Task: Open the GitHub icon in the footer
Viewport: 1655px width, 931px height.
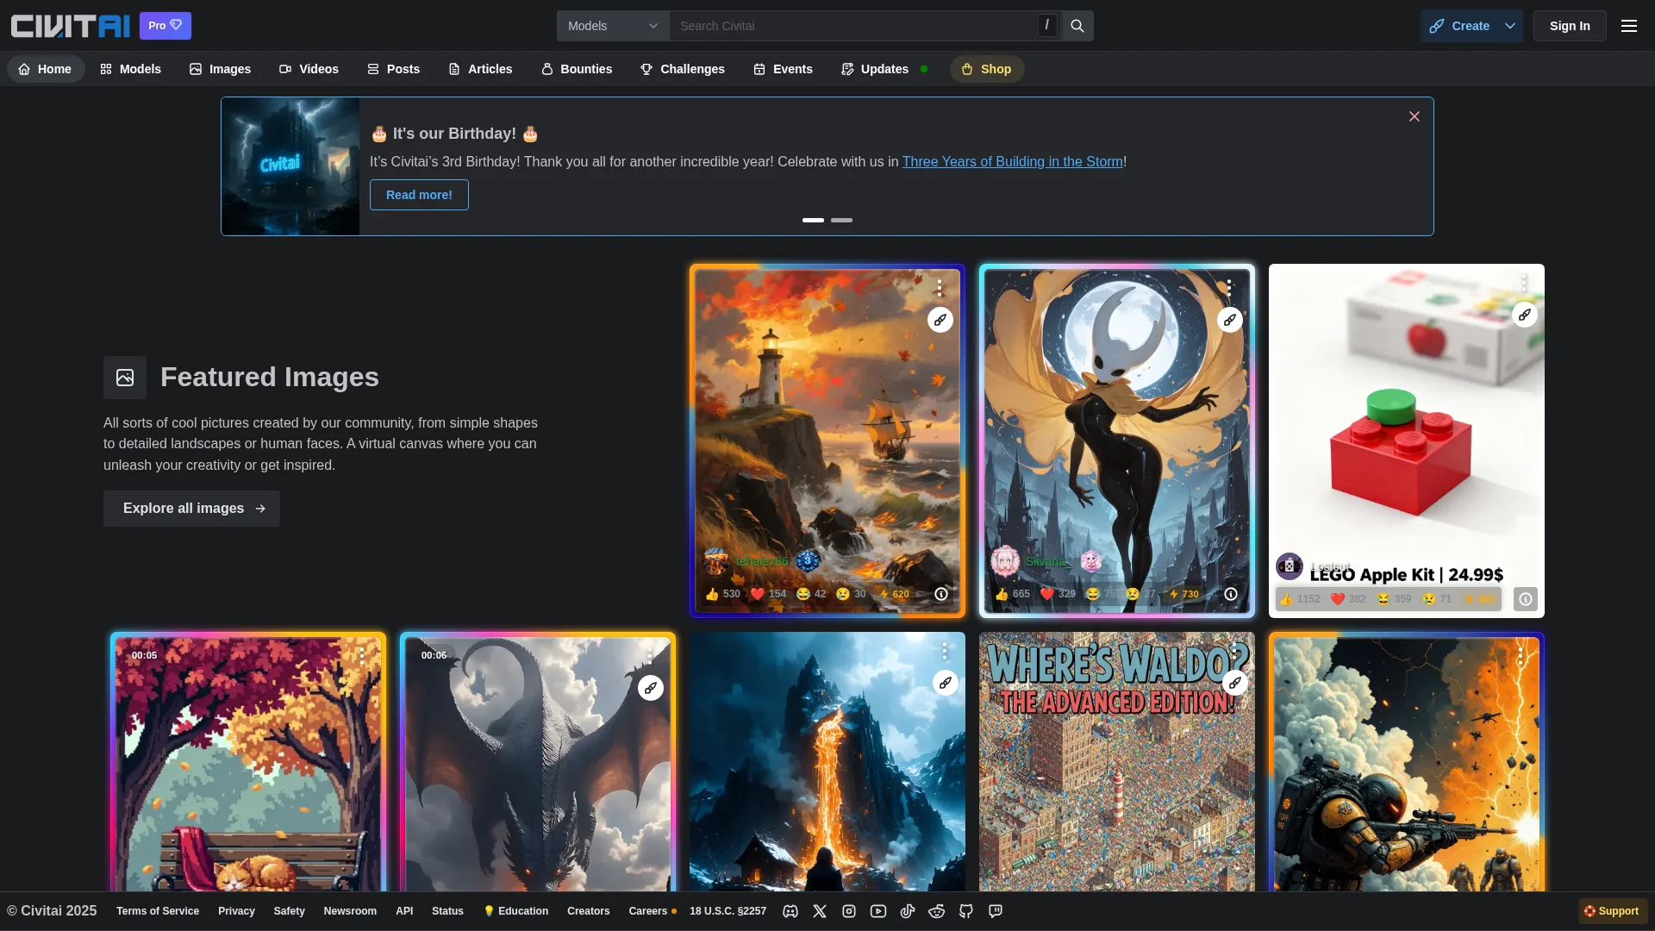Action: 966,911
